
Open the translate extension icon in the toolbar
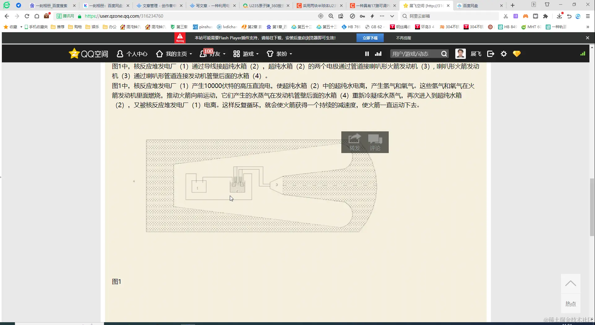tap(516, 16)
